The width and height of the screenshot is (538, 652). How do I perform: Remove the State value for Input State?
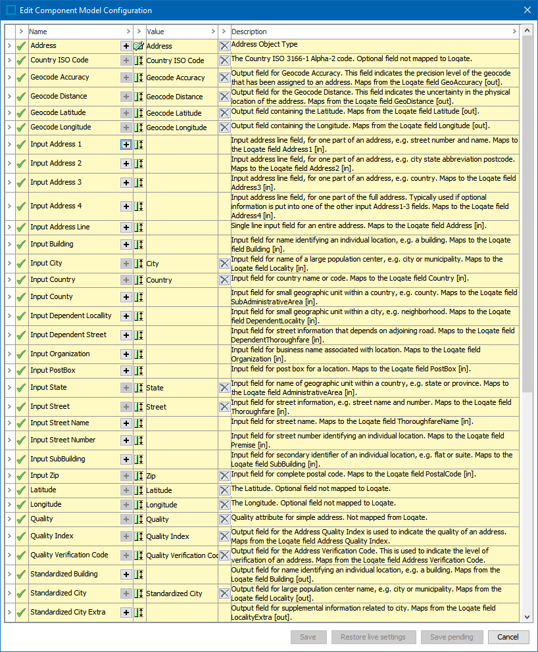(224, 388)
